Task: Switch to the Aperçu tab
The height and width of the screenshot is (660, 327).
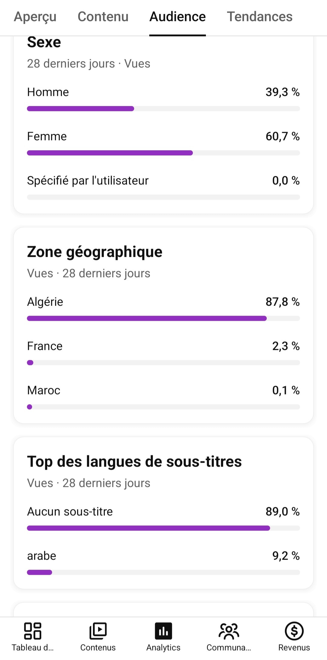Action: [35, 17]
